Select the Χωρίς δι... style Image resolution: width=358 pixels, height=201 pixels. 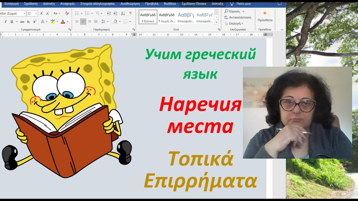(167, 17)
